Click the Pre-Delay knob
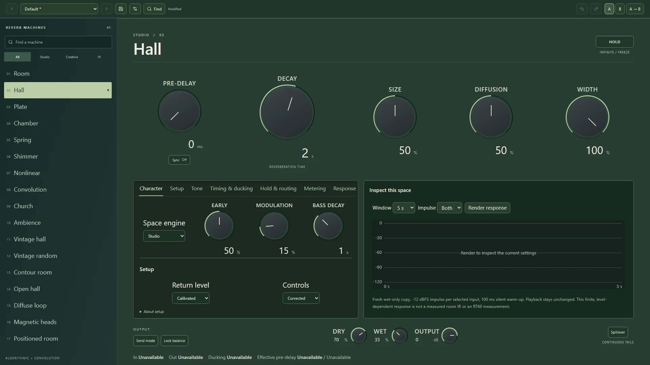 179,111
